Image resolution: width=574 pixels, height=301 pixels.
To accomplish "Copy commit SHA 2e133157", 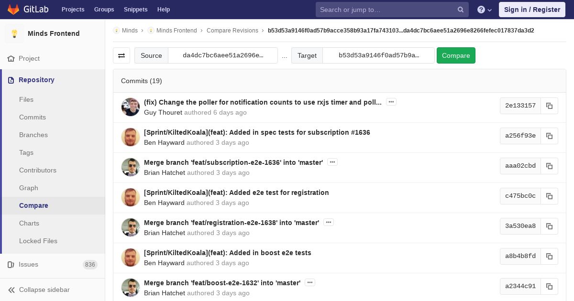I will [549, 106].
